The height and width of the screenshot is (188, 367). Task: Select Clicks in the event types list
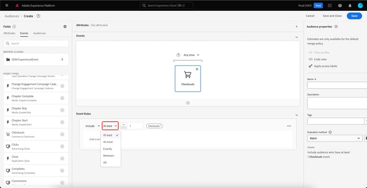click(x=36, y=146)
